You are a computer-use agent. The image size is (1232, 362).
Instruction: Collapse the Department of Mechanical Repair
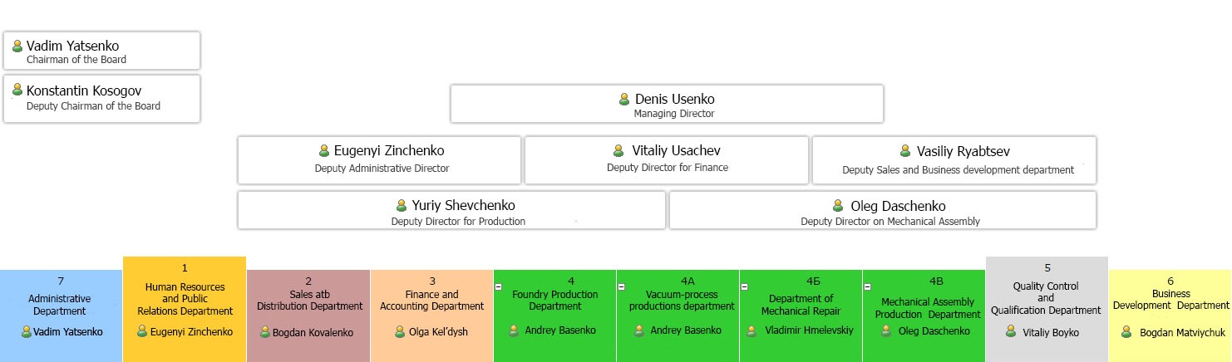744,286
